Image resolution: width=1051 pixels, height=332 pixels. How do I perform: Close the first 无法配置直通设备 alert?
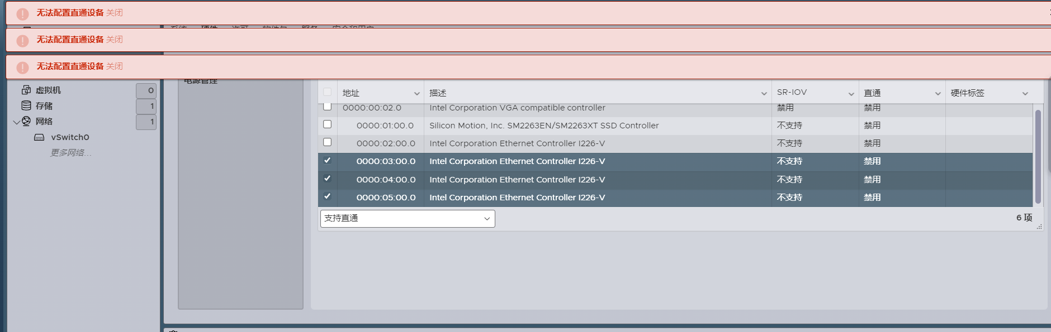coord(115,13)
